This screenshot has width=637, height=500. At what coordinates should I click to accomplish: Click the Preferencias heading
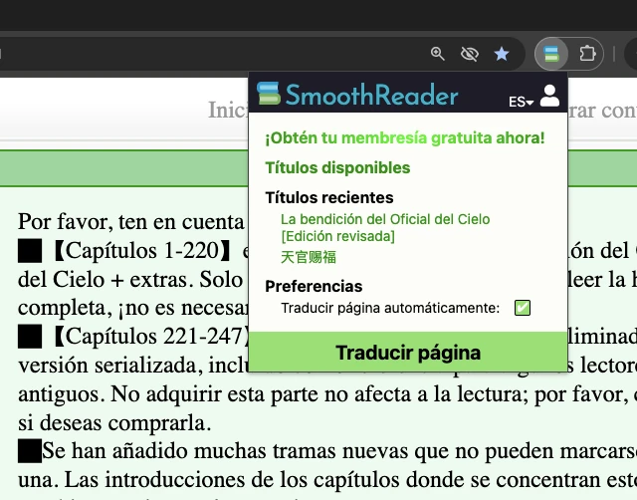pyautogui.click(x=314, y=287)
